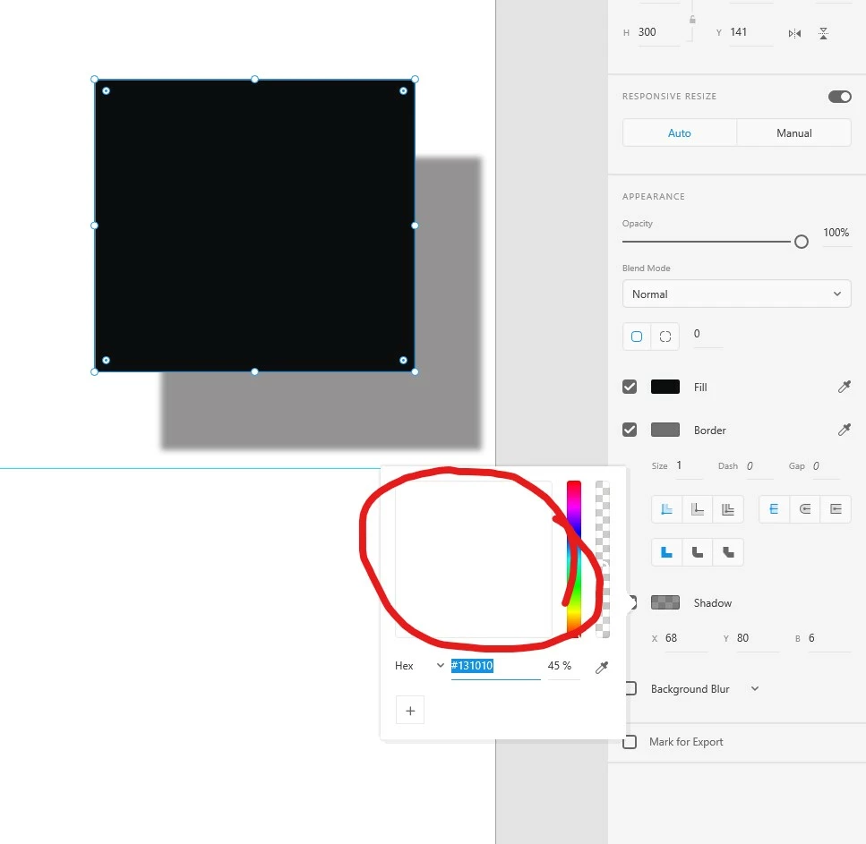Click the top-left corner radius handle inside rectangle
Viewport: 866px width, 844px height.
click(106, 91)
